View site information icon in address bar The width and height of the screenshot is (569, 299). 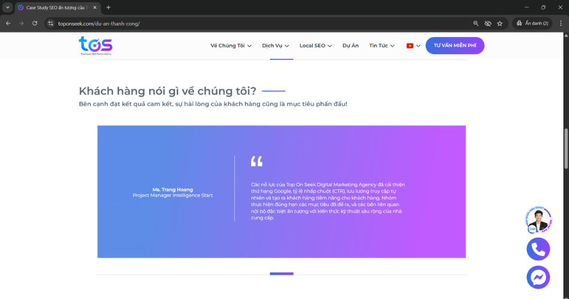51,23
